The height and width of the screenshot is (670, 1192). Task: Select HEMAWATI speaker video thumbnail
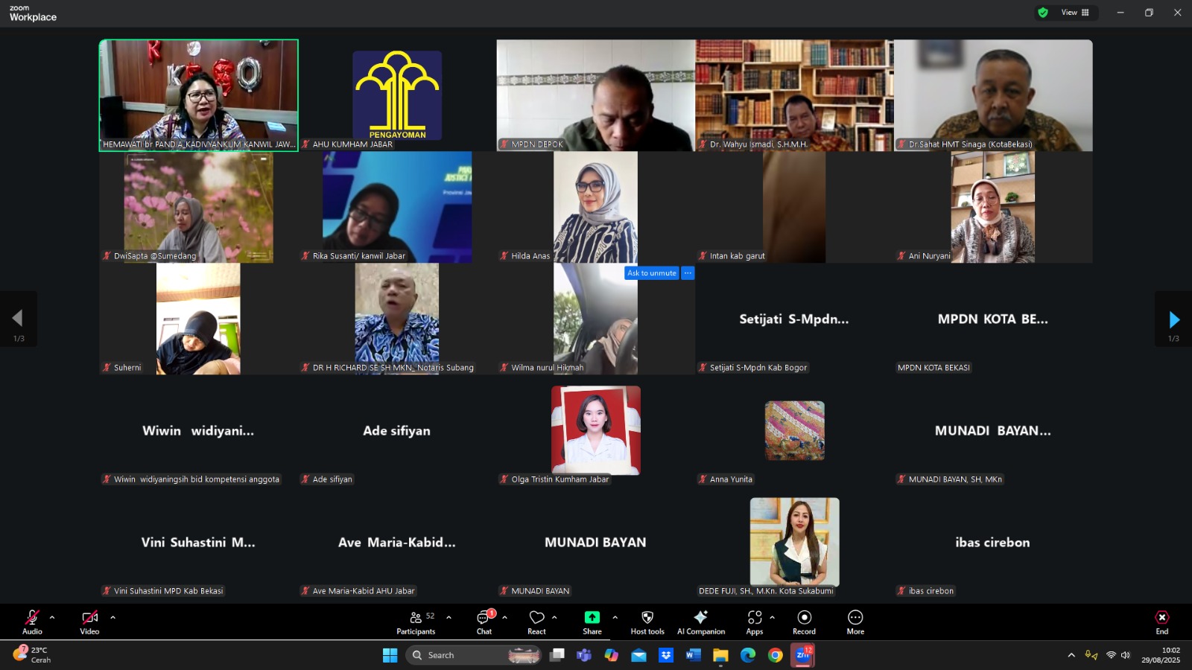point(199,95)
